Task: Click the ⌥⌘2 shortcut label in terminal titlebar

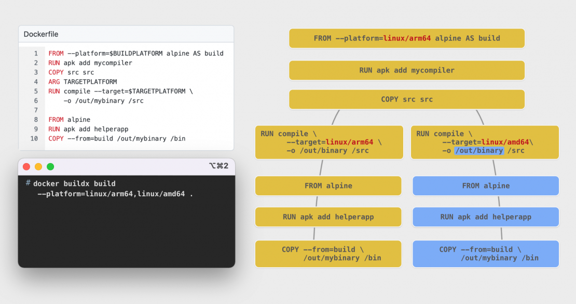Action: [x=218, y=166]
